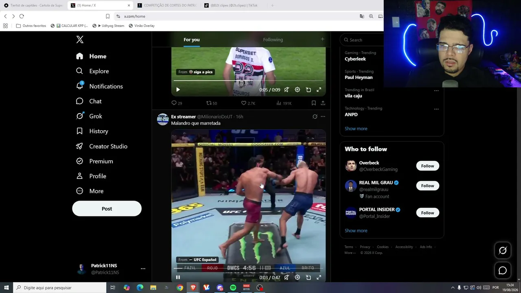
Task: Open Outros favoritos bookmarks folder
Action: point(31,26)
